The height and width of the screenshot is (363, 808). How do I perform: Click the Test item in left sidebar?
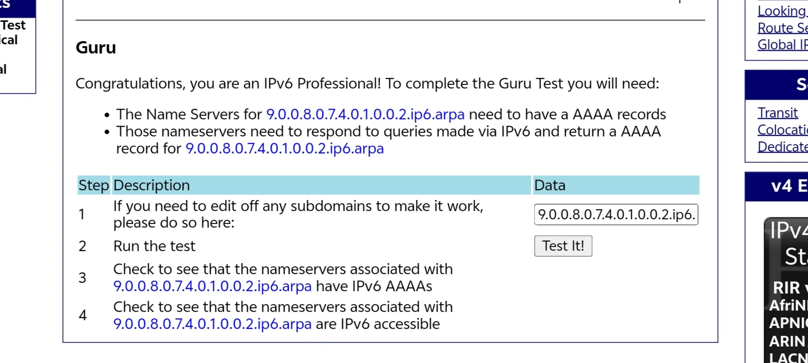13,25
